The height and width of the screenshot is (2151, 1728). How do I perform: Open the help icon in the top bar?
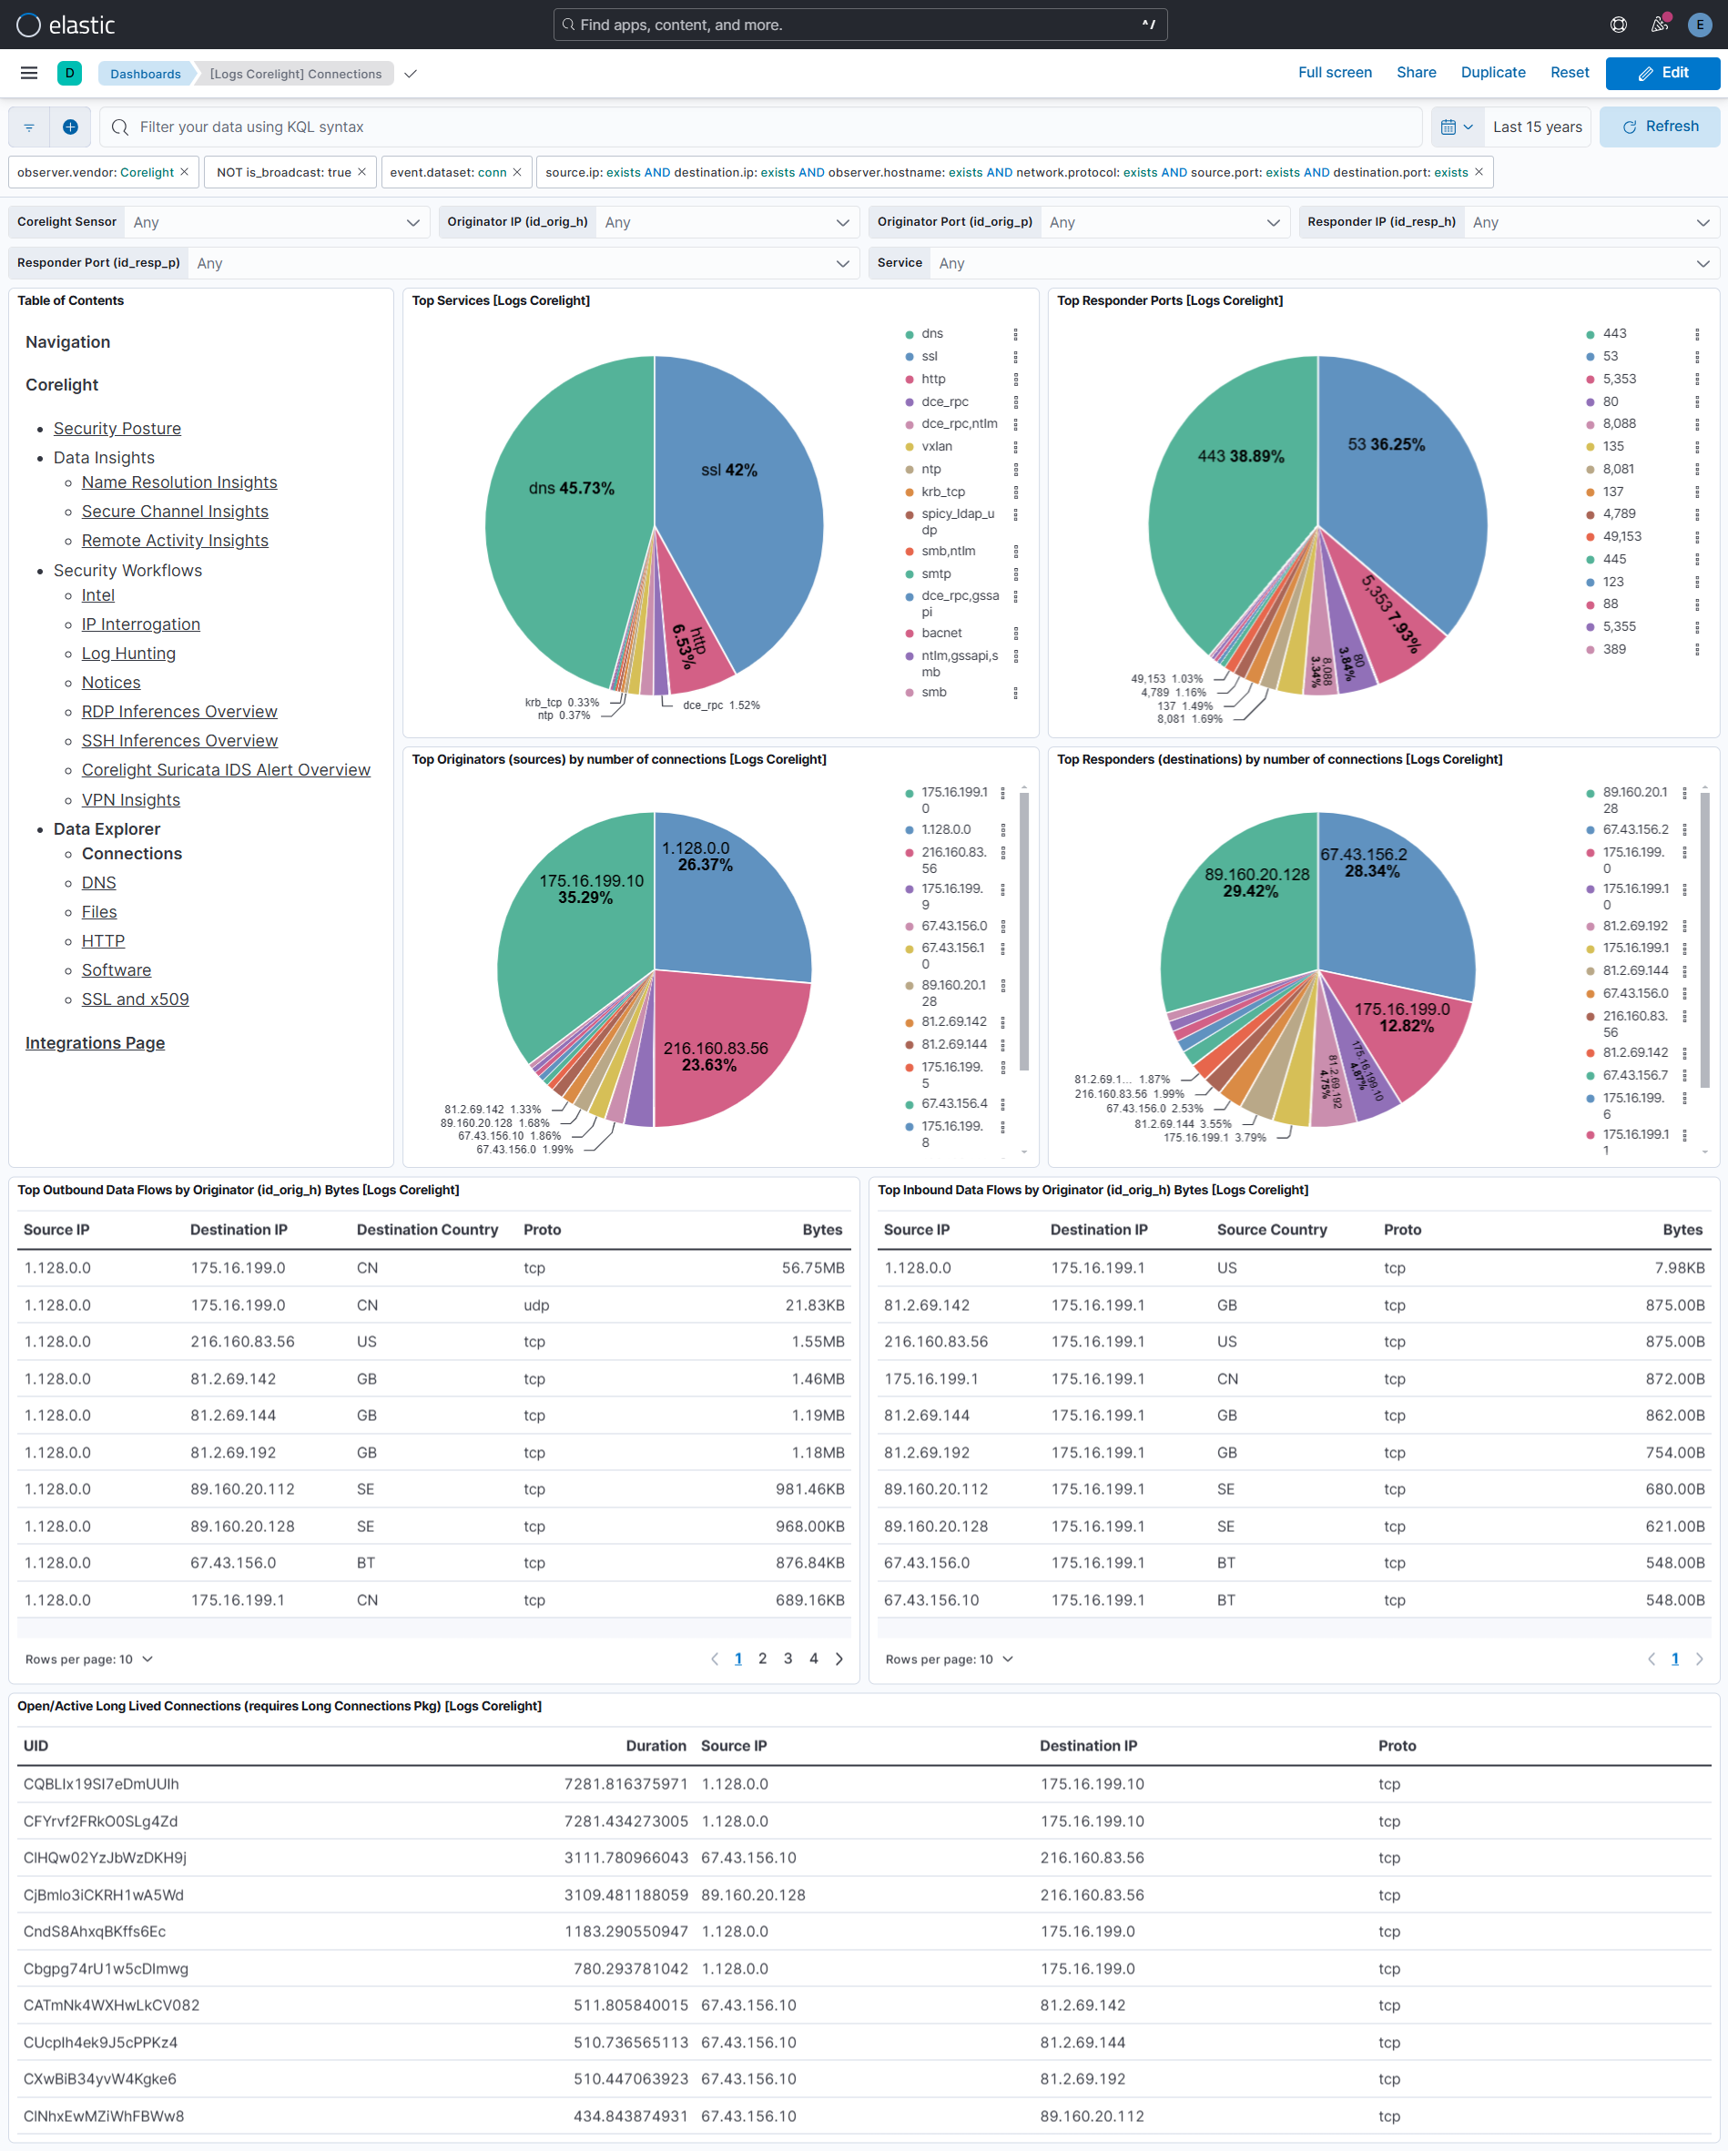tap(1617, 24)
